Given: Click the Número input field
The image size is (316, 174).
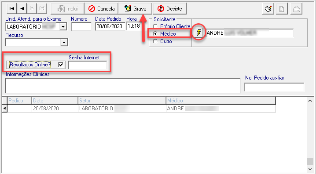Looking at the screenshot, I should coord(81,26).
